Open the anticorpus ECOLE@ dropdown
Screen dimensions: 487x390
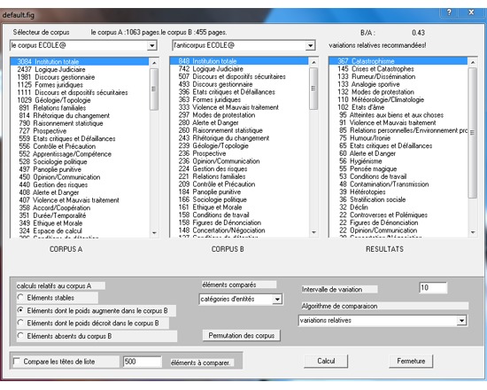(310, 46)
